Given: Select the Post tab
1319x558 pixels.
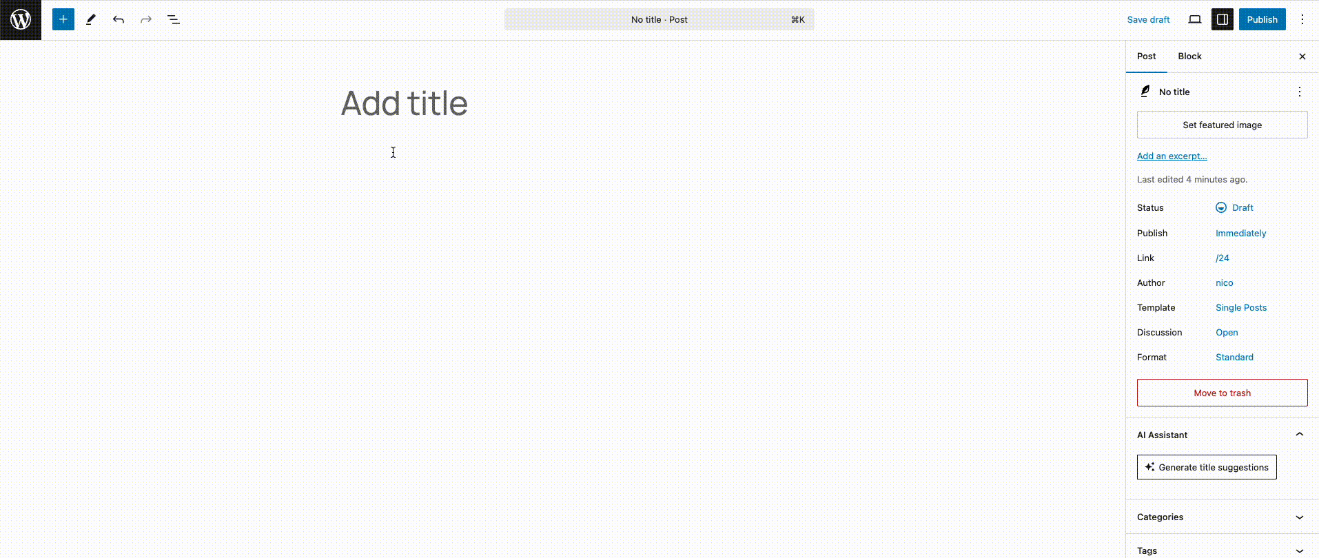Looking at the screenshot, I should pyautogui.click(x=1147, y=56).
